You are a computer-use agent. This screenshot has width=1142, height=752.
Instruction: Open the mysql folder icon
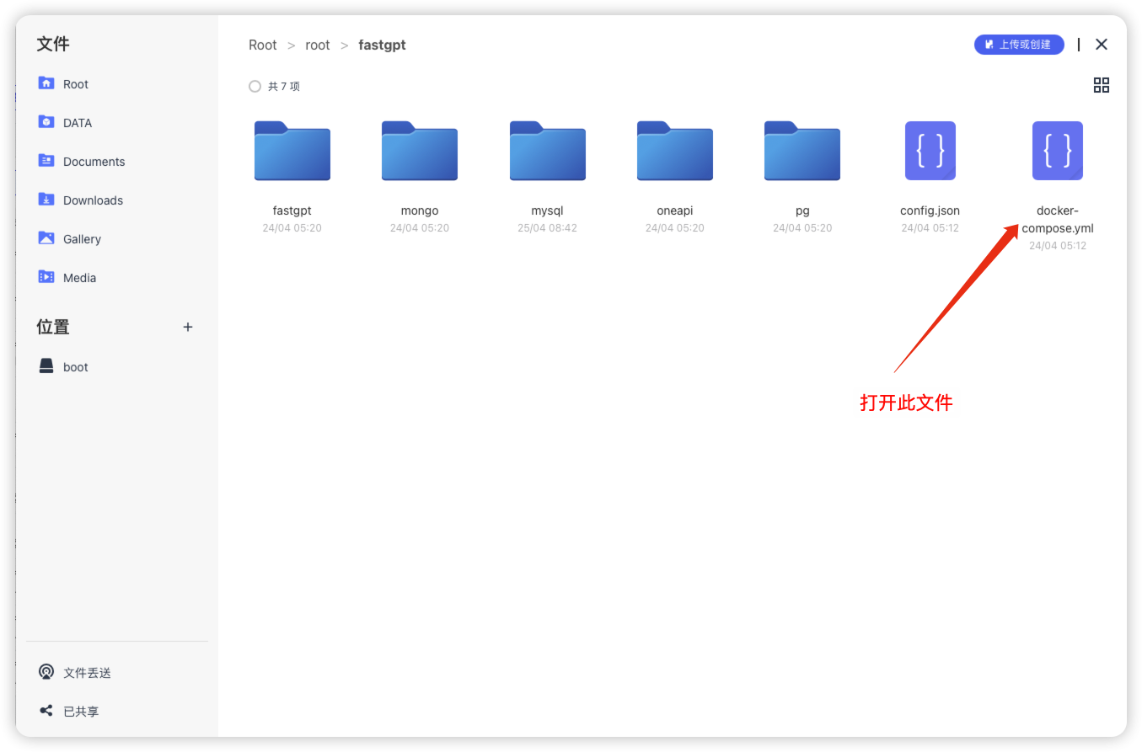(x=547, y=151)
